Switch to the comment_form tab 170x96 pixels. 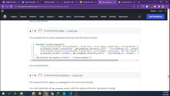click(x=127, y=2)
